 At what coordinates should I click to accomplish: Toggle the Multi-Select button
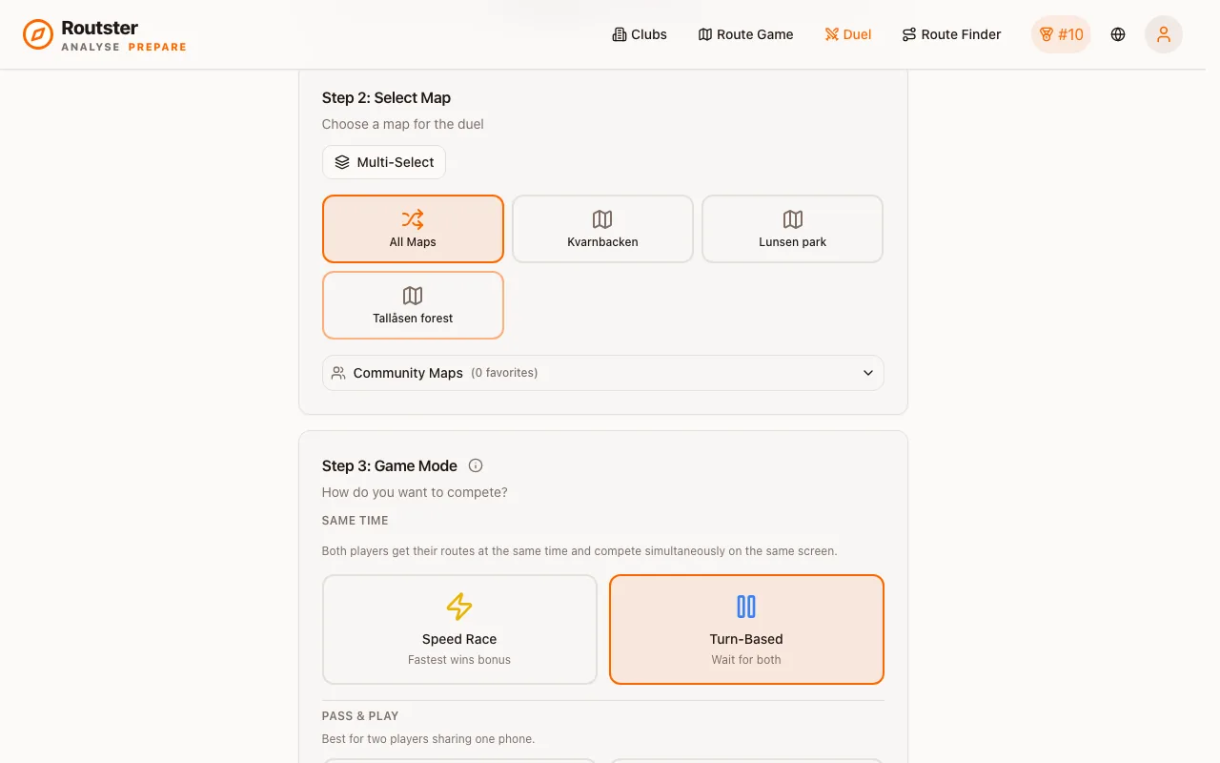tap(384, 162)
